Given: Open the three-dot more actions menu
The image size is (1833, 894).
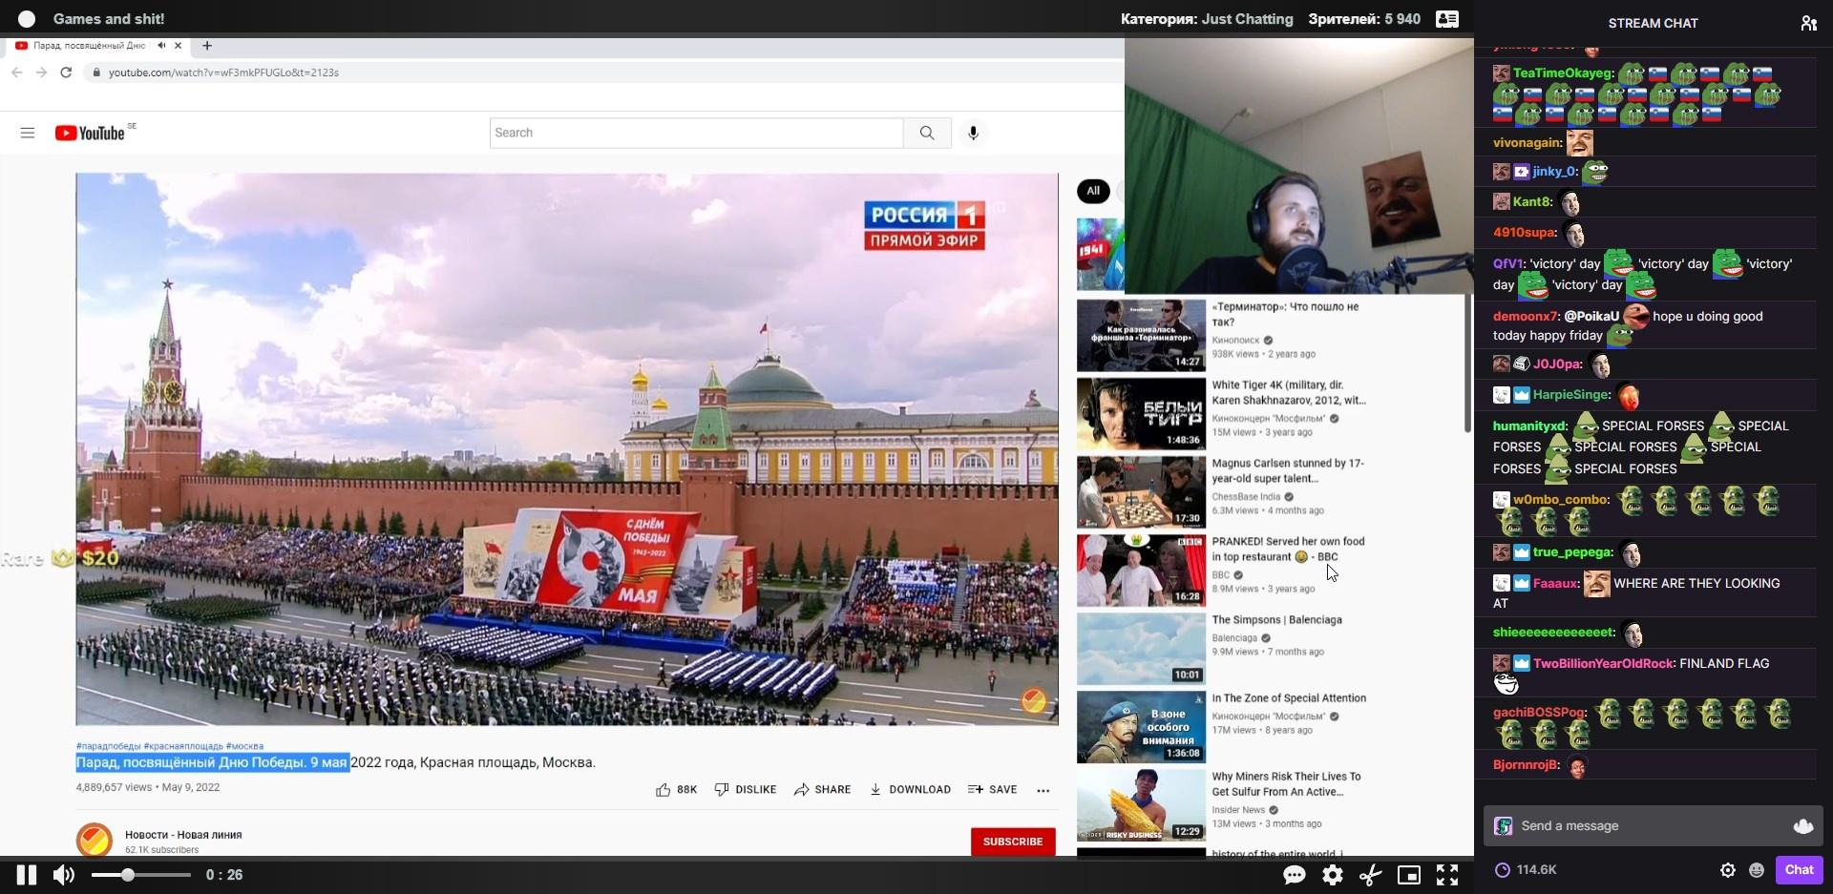Looking at the screenshot, I should 1043,790.
